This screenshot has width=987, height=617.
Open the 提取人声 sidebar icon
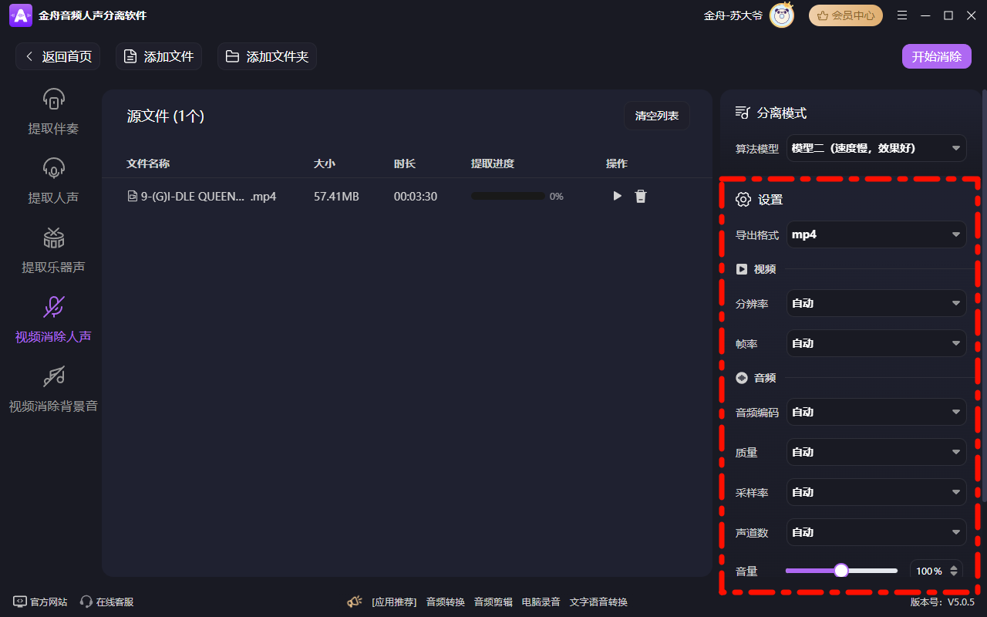tap(53, 168)
